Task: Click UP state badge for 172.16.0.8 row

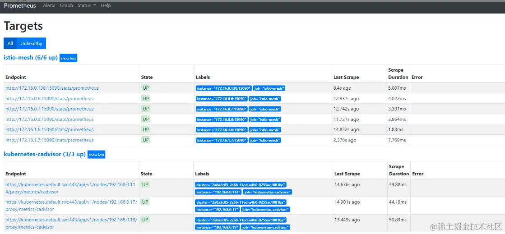Action: (146, 119)
